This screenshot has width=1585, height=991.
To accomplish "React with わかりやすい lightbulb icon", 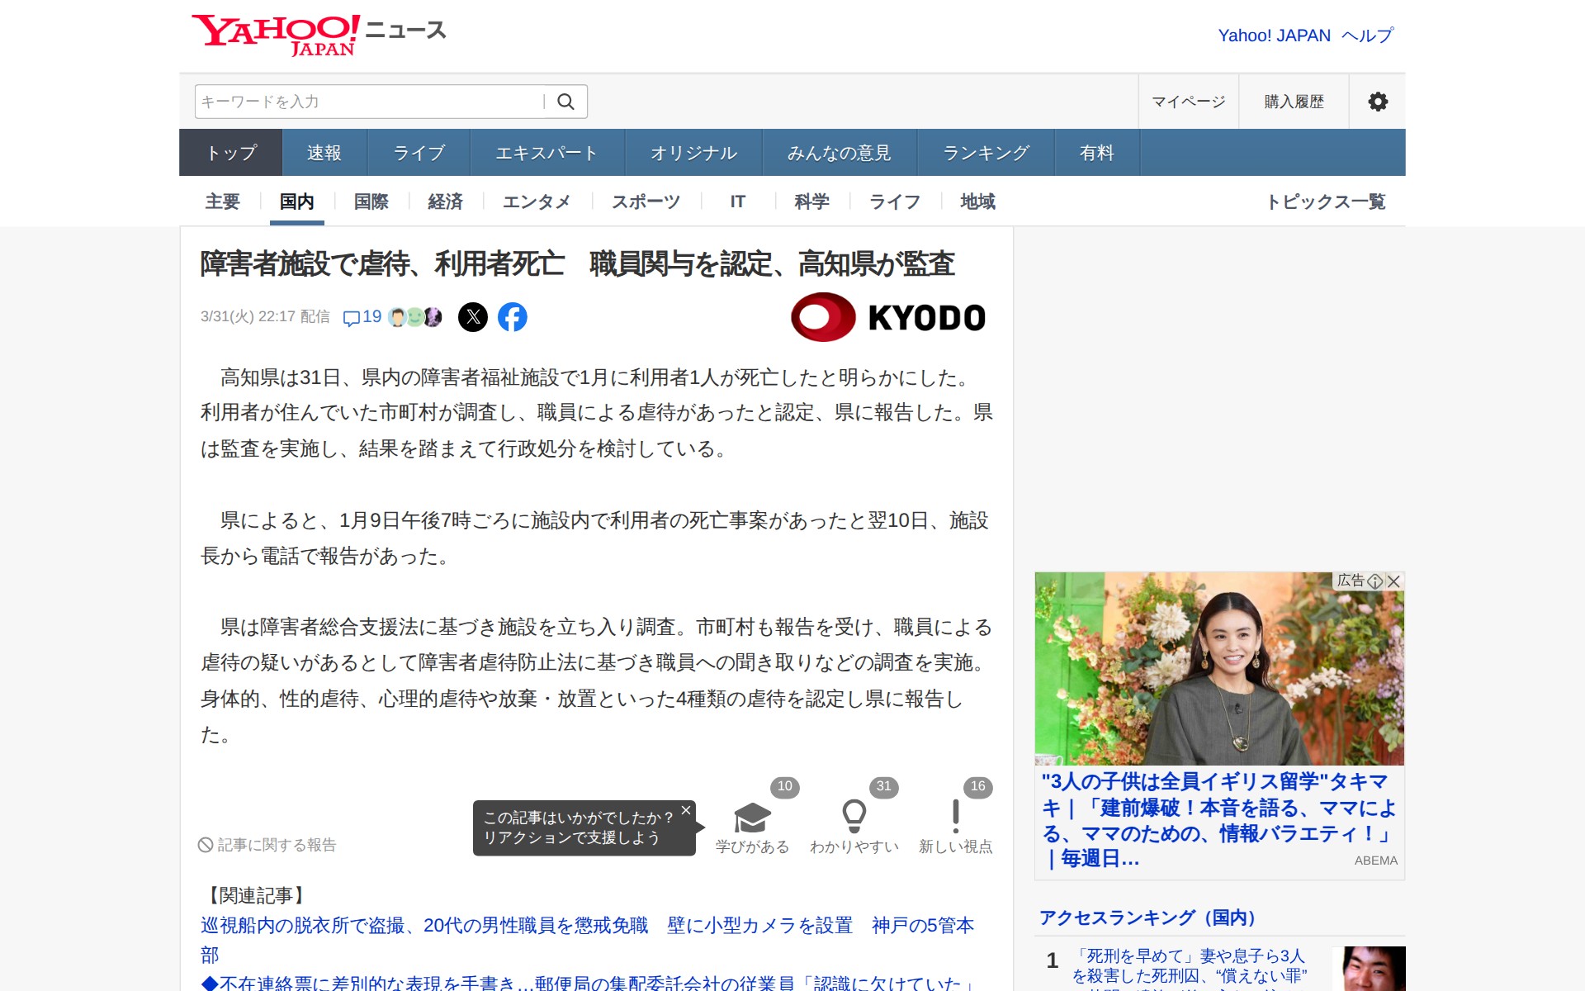I will click(854, 818).
